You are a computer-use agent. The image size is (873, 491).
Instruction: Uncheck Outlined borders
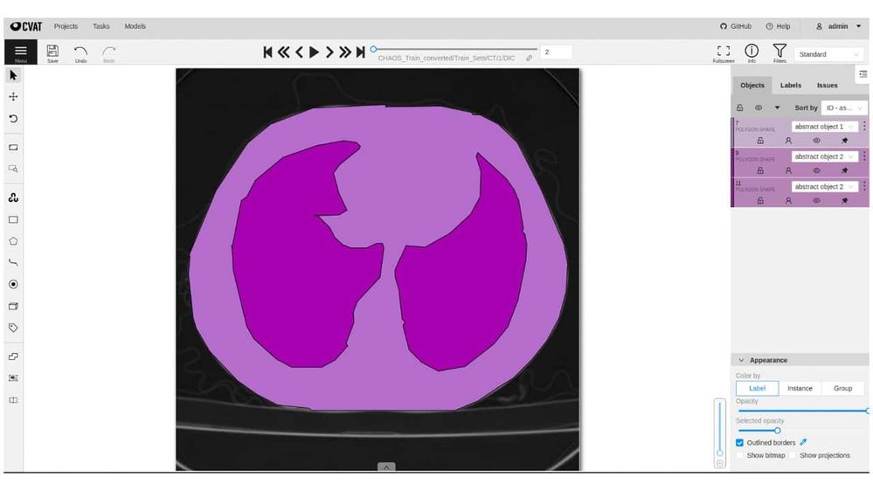[739, 443]
